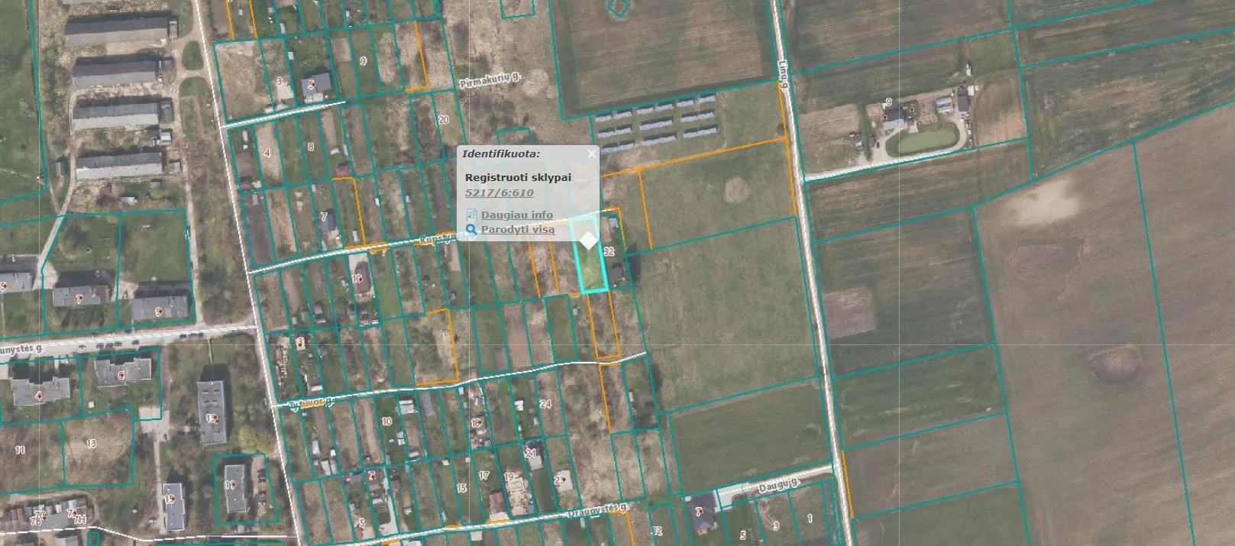Click the magnifier icon beside Parodyti visą
1235x546 pixels.
[x=471, y=229]
